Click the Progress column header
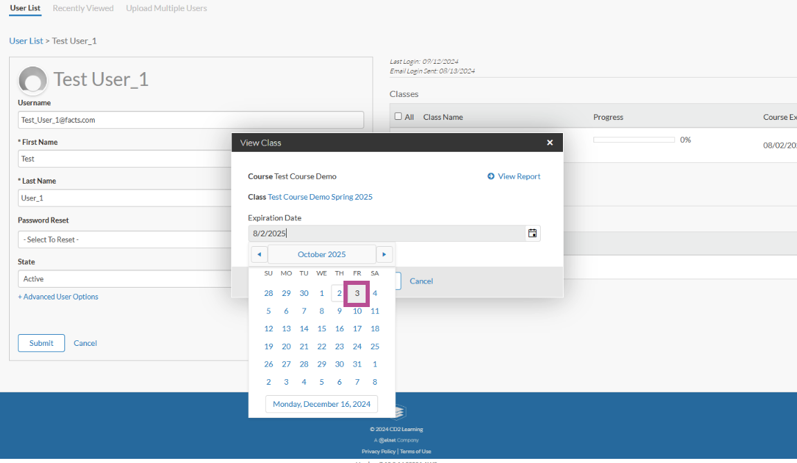The height and width of the screenshot is (463, 797). coord(608,117)
